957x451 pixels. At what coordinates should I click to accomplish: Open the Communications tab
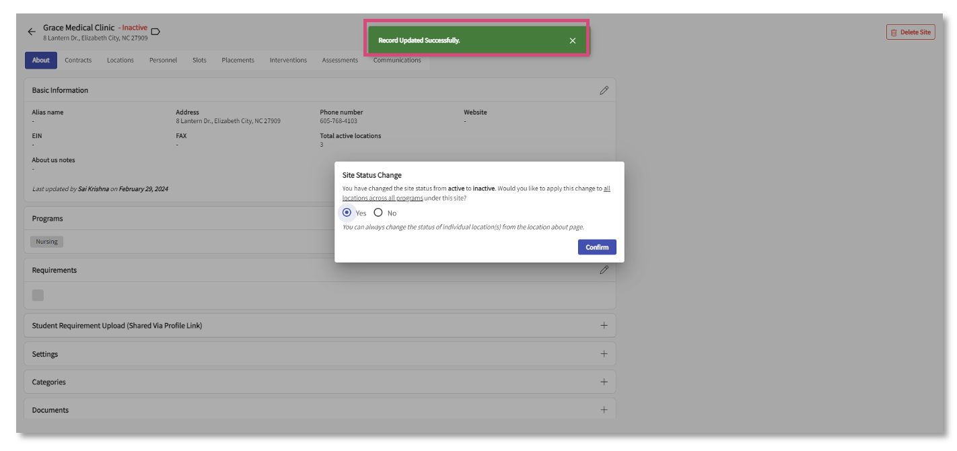pos(397,61)
